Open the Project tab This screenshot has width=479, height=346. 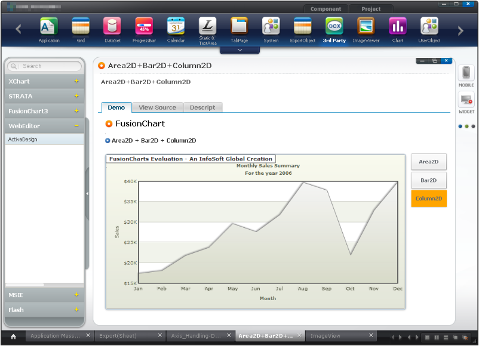tap(371, 9)
